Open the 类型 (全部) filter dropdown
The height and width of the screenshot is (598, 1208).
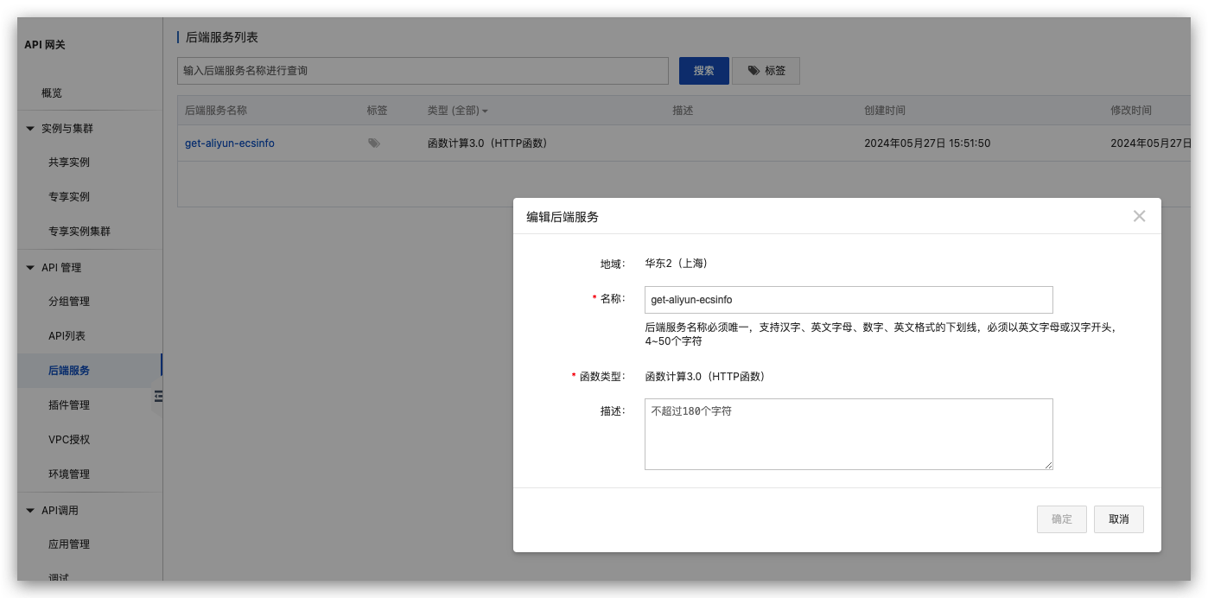pos(458,111)
